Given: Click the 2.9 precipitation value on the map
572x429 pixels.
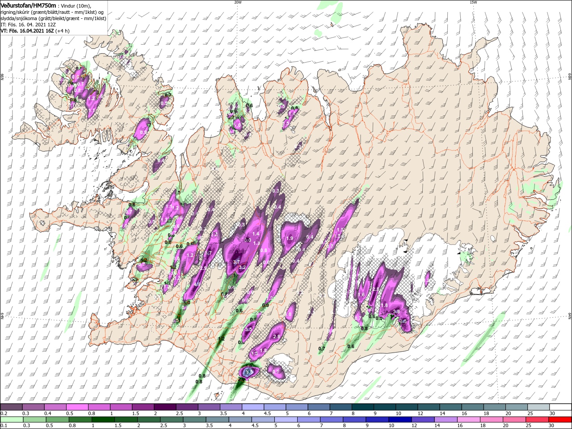Looking at the screenshot, I should coord(204,268).
